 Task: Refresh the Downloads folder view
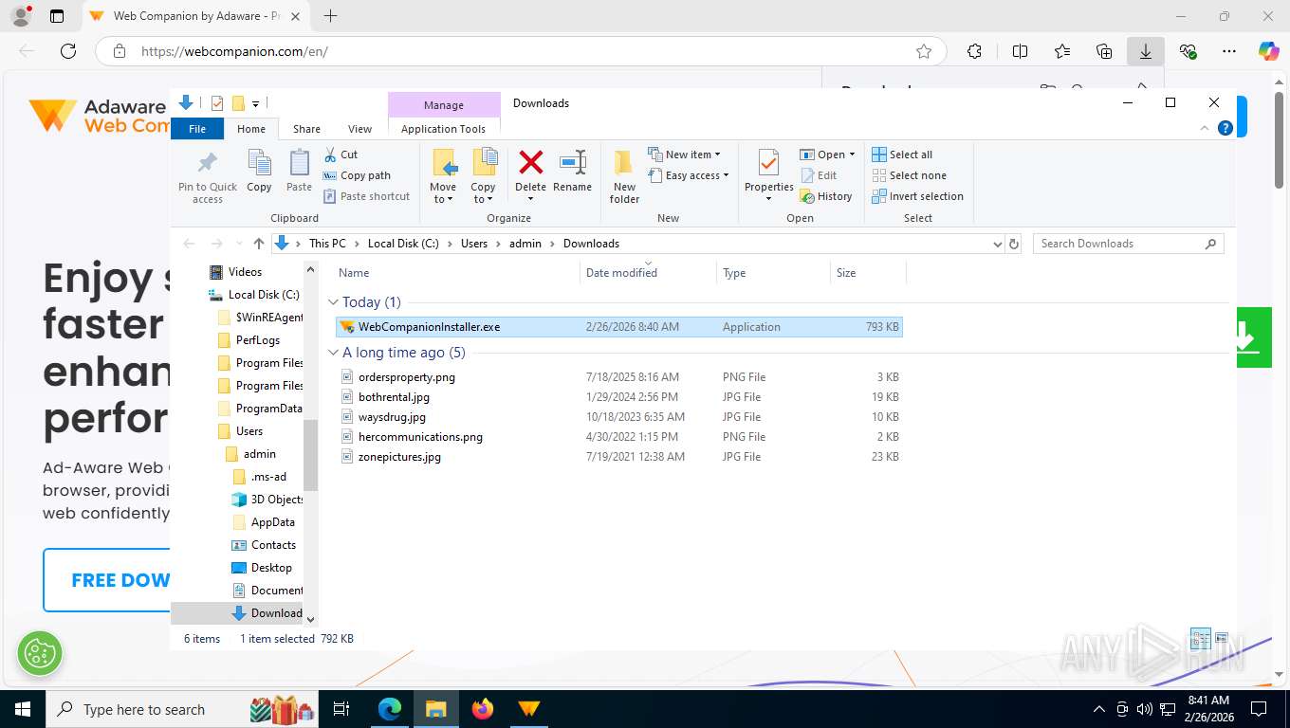tap(1014, 244)
